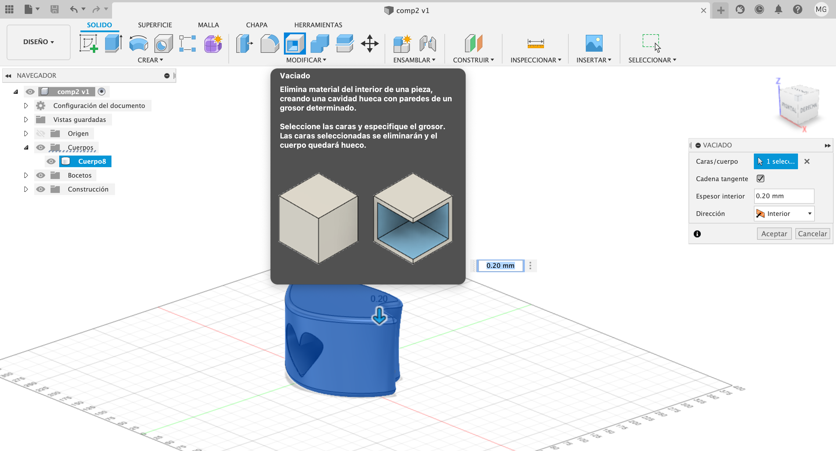Click the Espesor interior input field
This screenshot has width=836, height=451.
coord(784,196)
